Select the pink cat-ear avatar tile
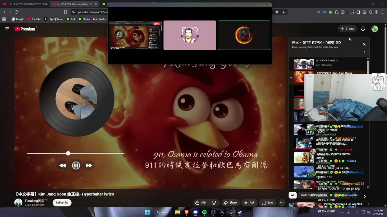This screenshot has height=217, width=387. (x=190, y=35)
